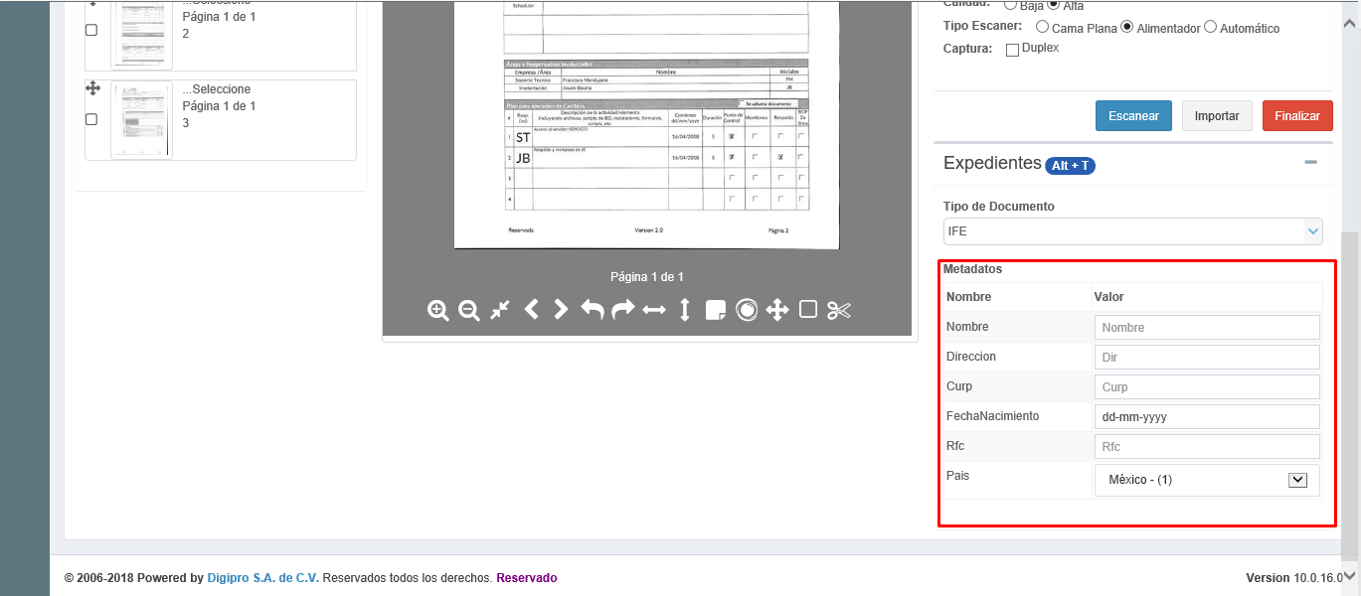This screenshot has height=596, width=1361.
Task: Open the Tipo de Documento dropdown
Action: [x=1132, y=231]
